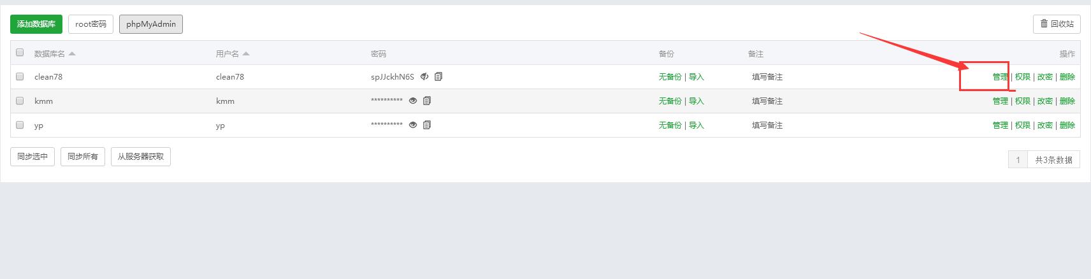This screenshot has width=1091, height=279.
Task: Sort by username column arrow
Action: [246, 54]
